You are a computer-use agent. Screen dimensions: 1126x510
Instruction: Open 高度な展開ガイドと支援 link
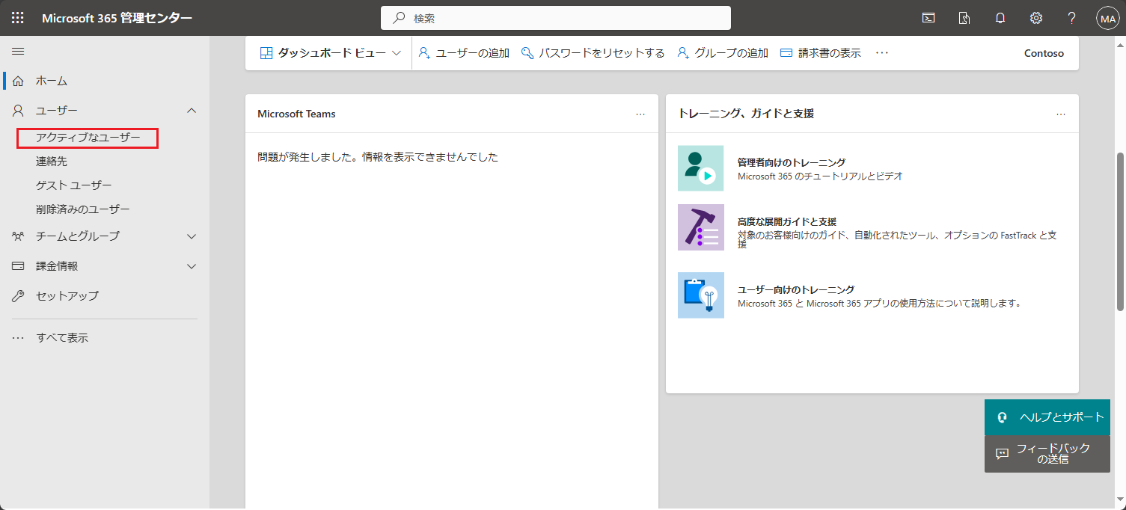click(x=787, y=222)
